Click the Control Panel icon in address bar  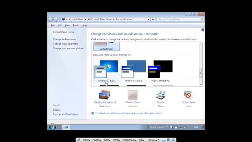63,19
